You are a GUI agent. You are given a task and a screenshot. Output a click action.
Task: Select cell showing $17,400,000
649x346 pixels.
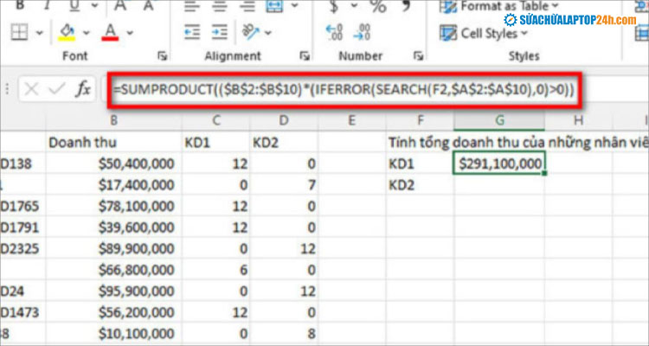[114, 185]
